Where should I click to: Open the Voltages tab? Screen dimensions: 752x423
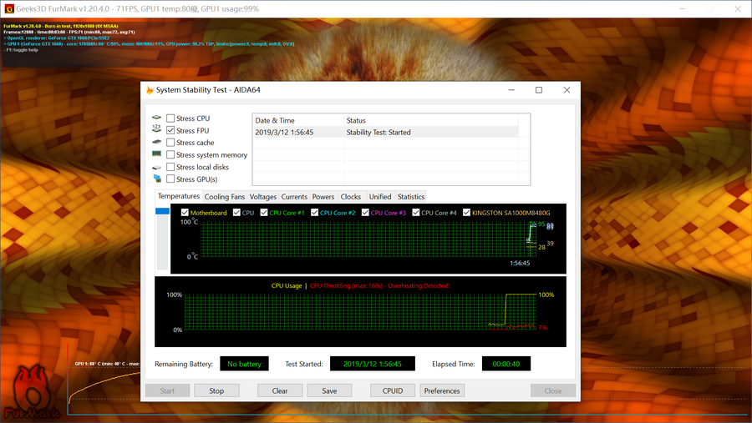coord(263,197)
